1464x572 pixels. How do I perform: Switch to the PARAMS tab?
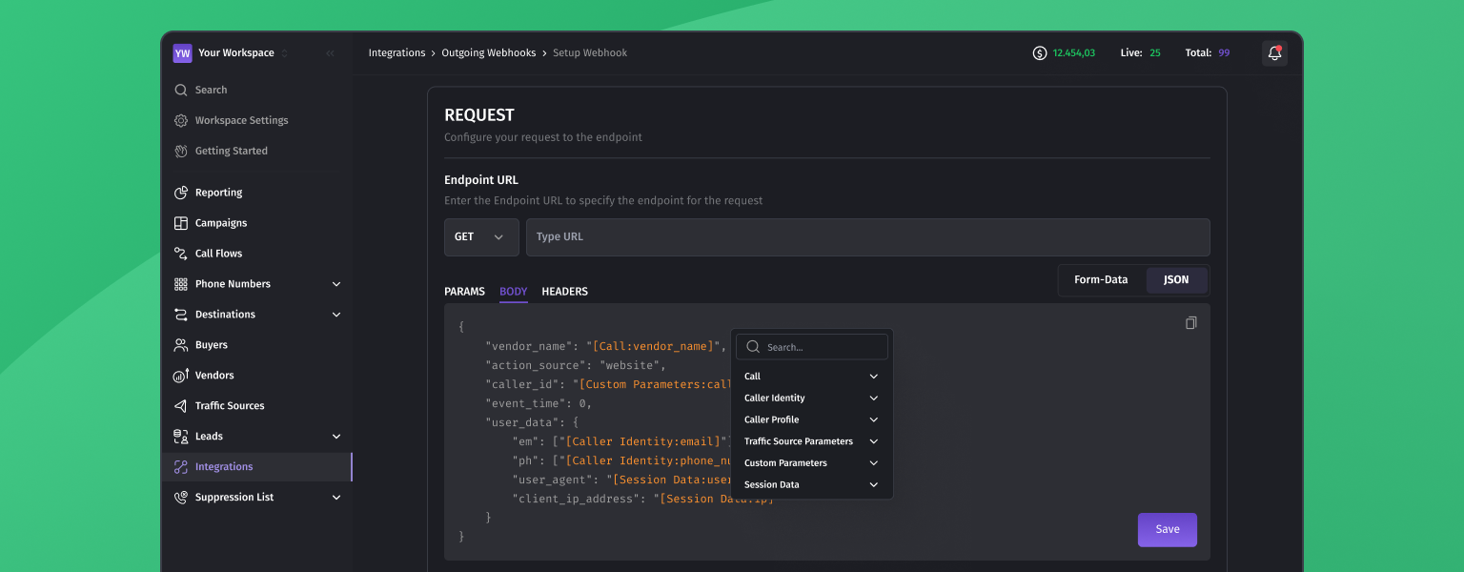(x=464, y=292)
